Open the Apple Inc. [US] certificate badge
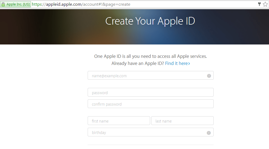Image resolution: width=269 pixels, height=149 pixels. 16,4
